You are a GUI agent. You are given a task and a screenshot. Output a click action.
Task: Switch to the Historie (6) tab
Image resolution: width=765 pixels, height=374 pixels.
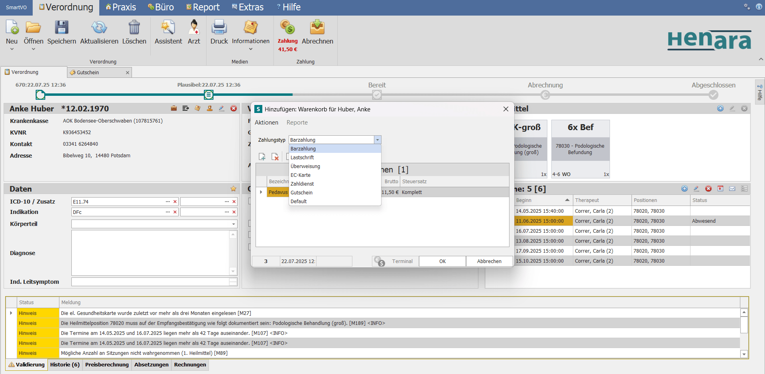point(64,364)
